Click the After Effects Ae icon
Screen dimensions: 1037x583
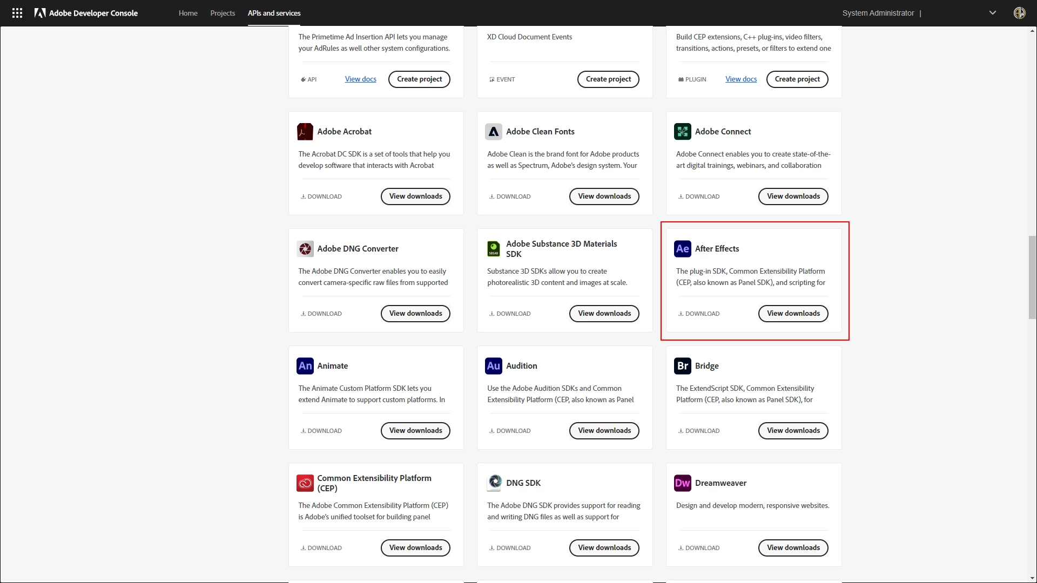[683, 249]
